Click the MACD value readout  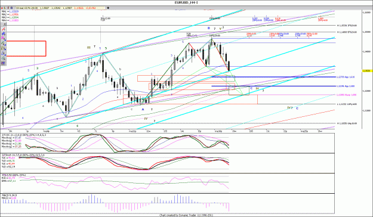pyautogui.click(x=9, y=198)
